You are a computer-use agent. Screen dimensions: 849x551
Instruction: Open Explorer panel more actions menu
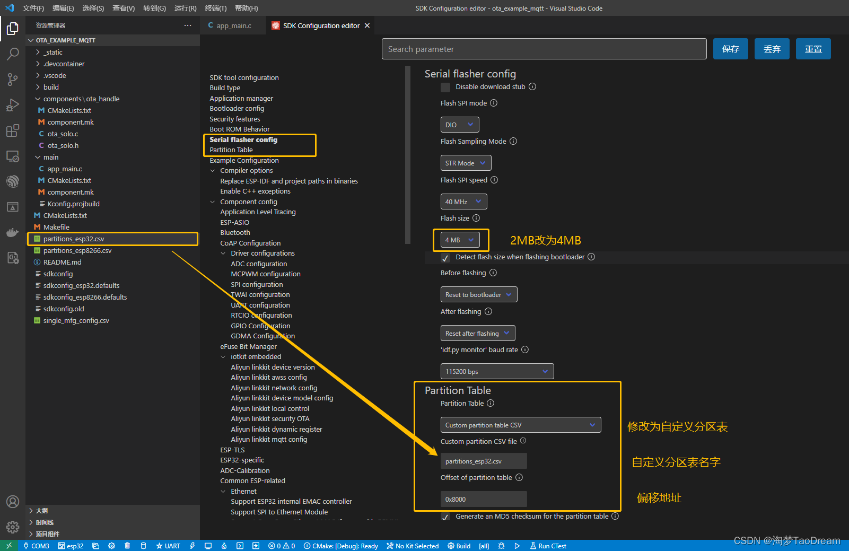188,25
